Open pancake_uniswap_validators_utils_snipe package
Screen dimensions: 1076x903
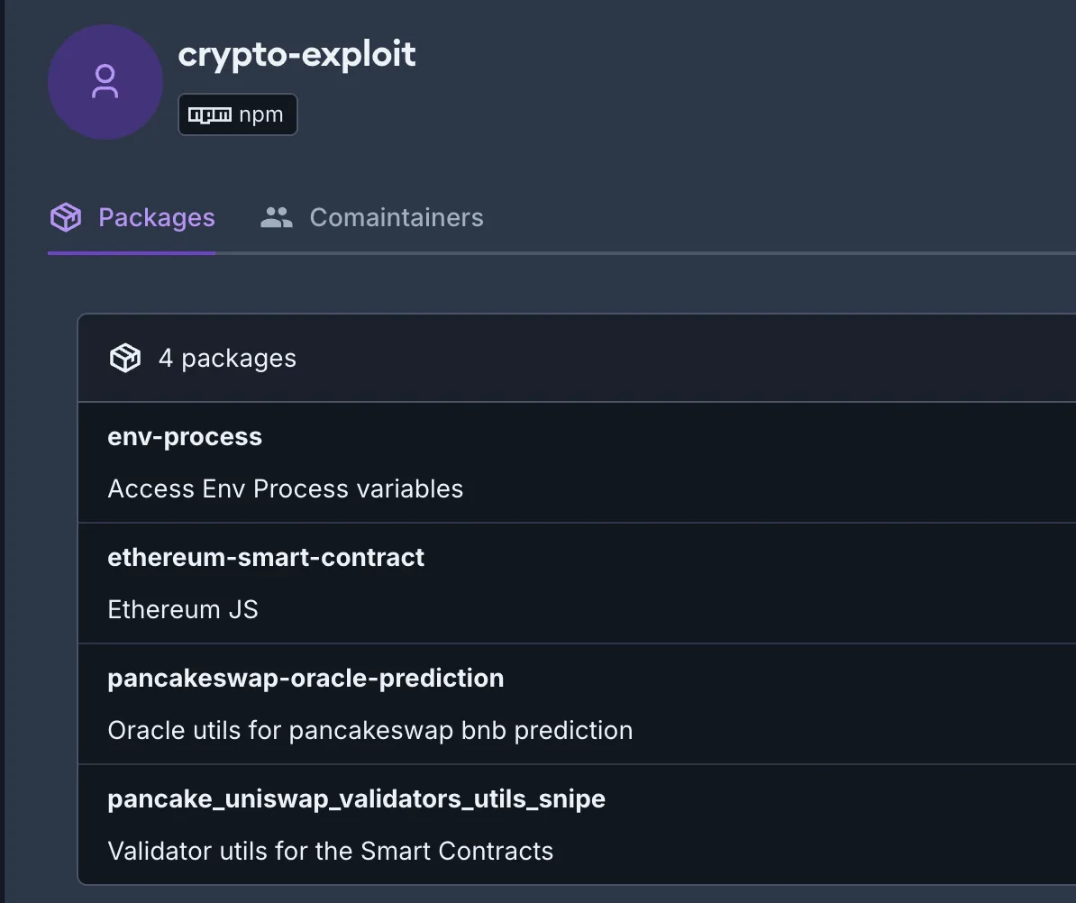pyautogui.click(x=356, y=799)
